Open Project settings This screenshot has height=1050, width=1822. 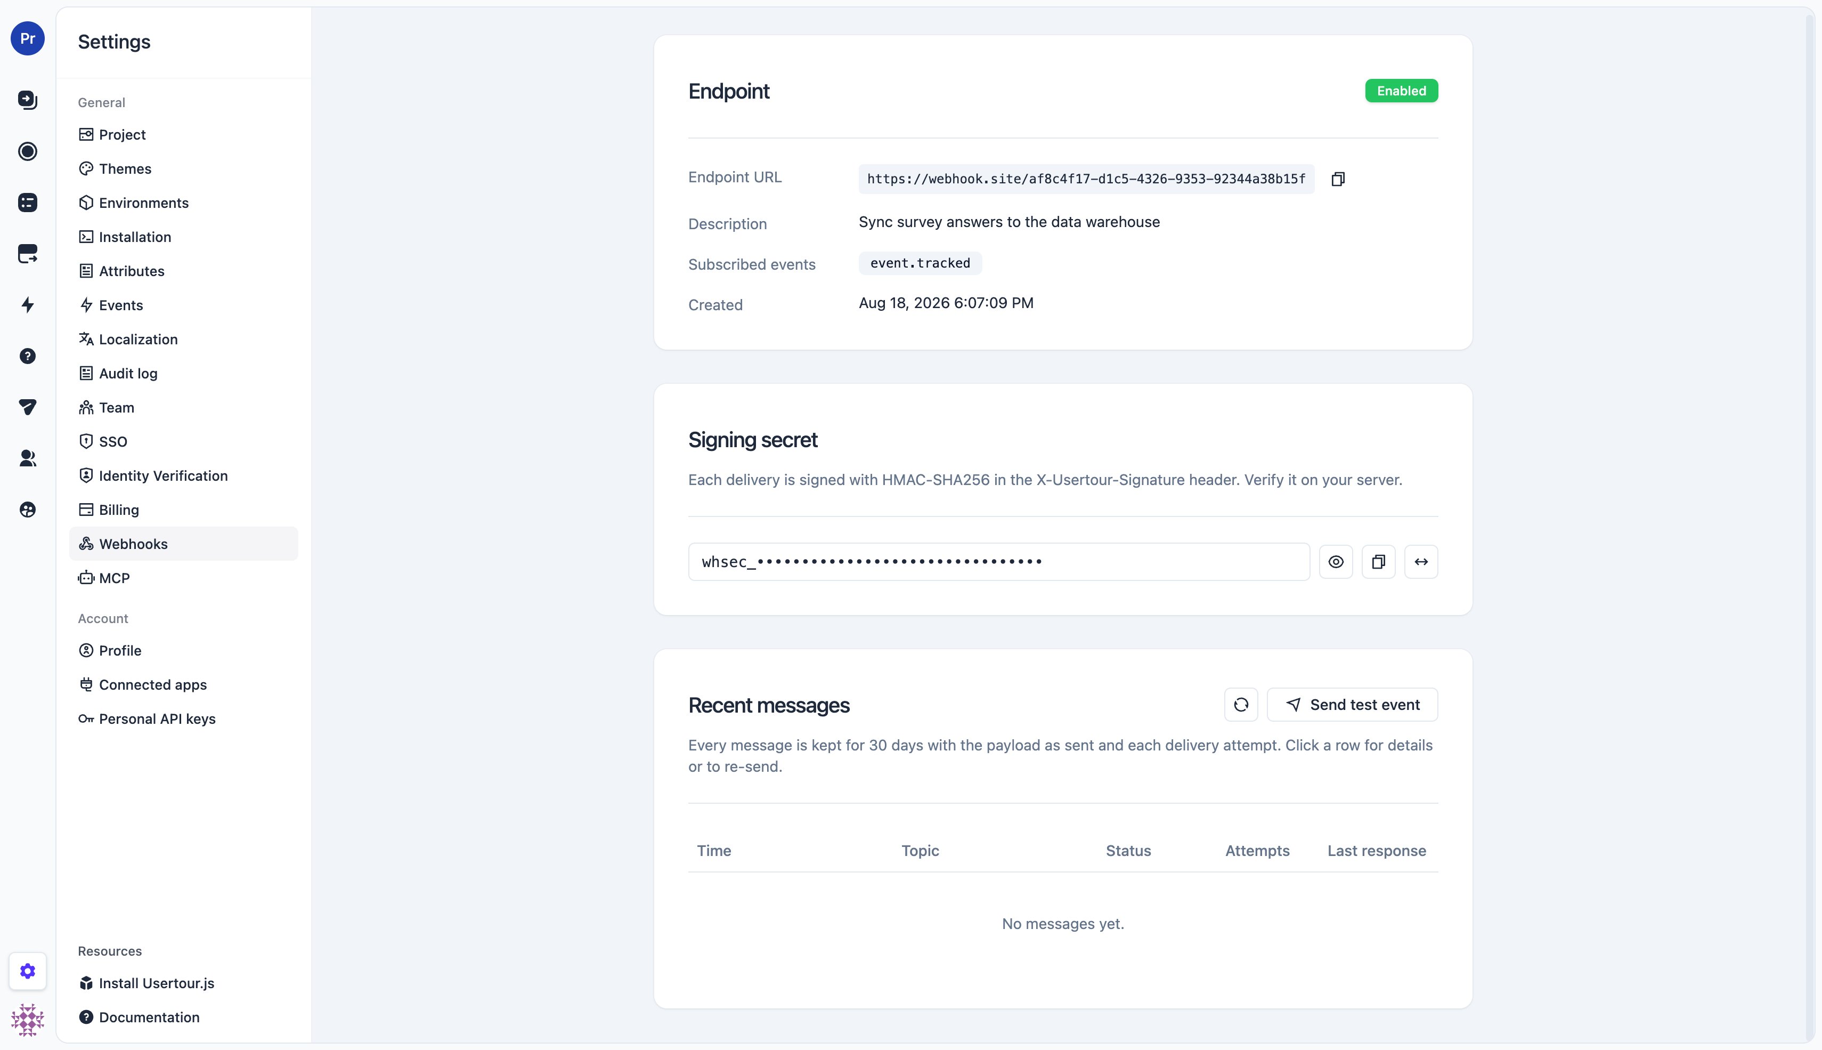183,134
